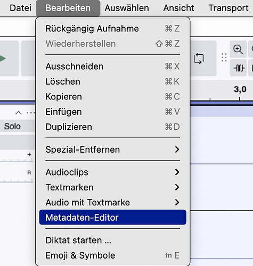Image resolution: width=253 pixels, height=266 pixels.
Task: Toggle the Solo button on track
Action: point(12,126)
